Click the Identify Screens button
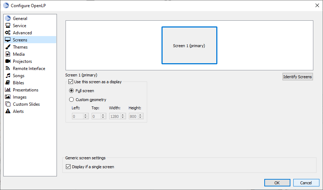The width and height of the screenshot is (323, 190). (x=298, y=77)
